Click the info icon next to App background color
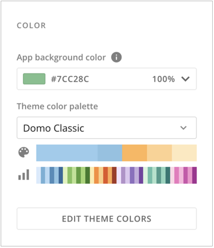214x248 pixels. coord(116,57)
